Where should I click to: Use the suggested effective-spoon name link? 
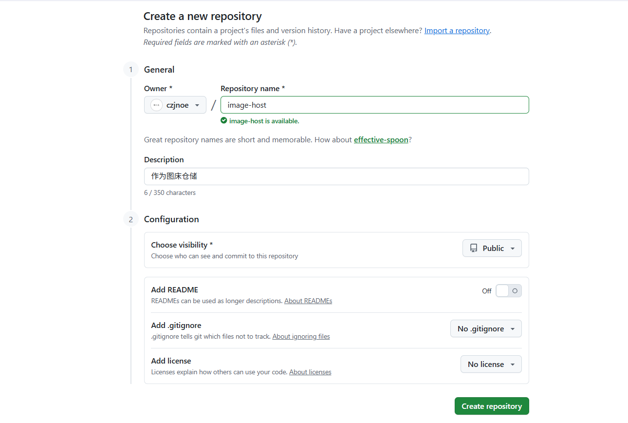[381, 140]
